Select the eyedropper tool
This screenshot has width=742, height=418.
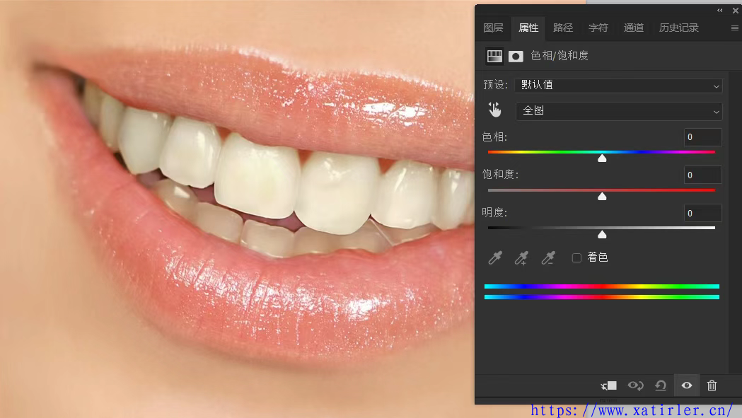pyautogui.click(x=495, y=258)
